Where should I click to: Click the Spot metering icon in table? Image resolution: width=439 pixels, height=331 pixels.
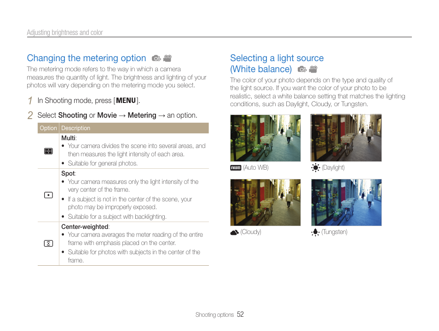click(x=48, y=195)
